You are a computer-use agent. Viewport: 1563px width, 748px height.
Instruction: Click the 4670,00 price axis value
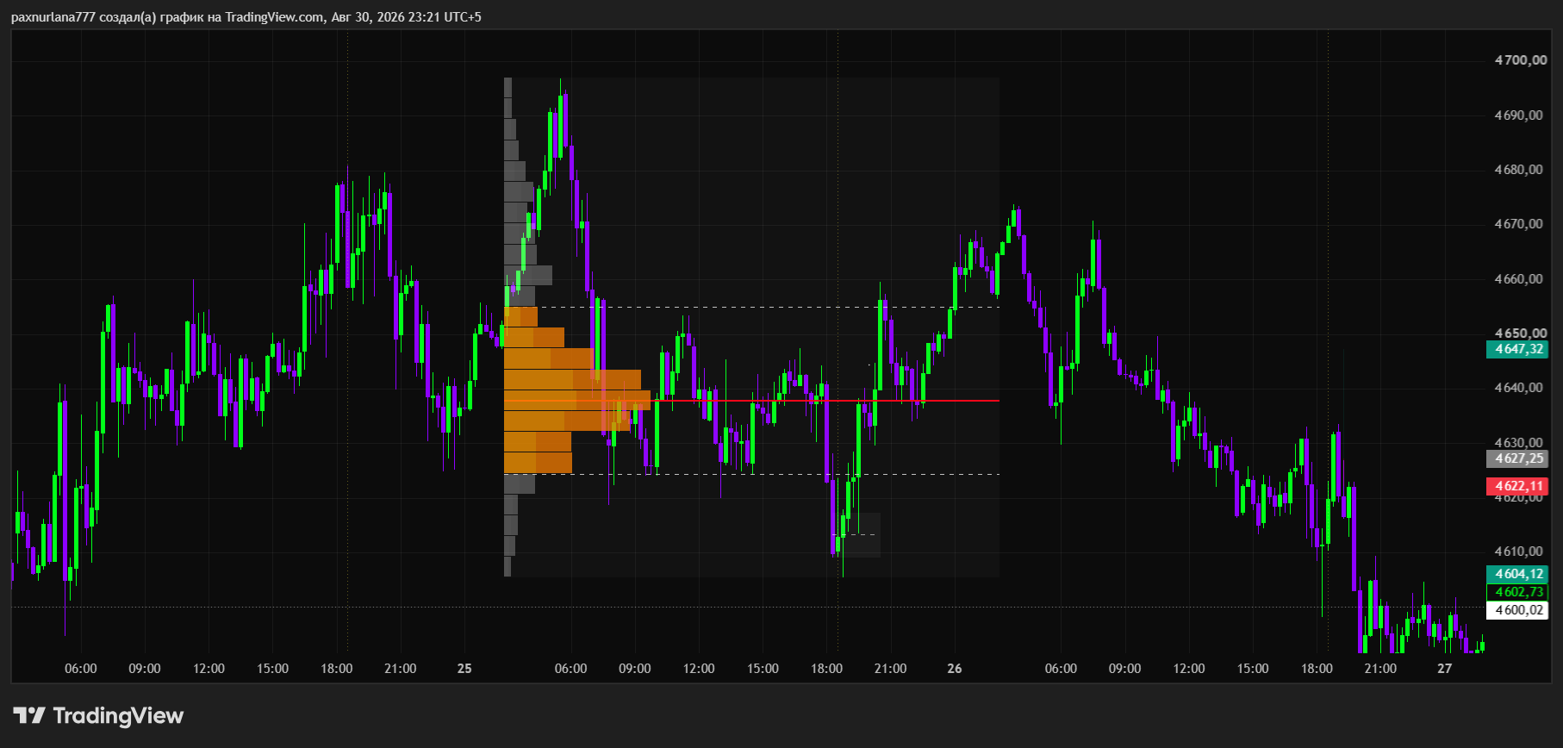point(1520,224)
